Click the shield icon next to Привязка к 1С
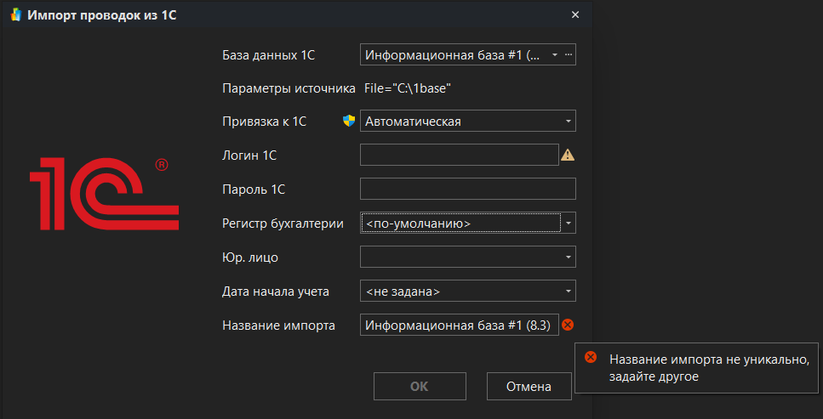This screenshot has width=823, height=419. pos(349,122)
